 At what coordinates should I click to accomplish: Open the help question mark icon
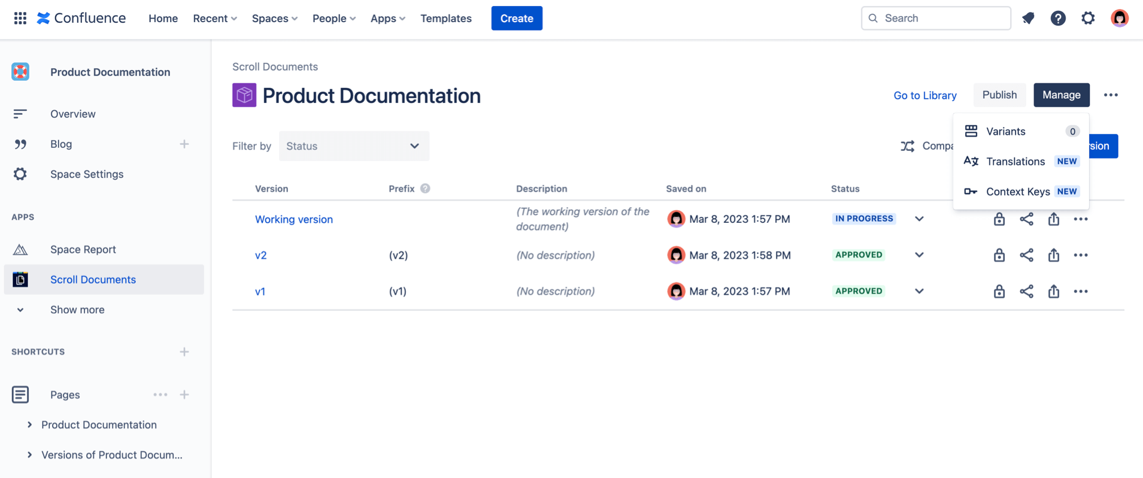[x=1058, y=18]
